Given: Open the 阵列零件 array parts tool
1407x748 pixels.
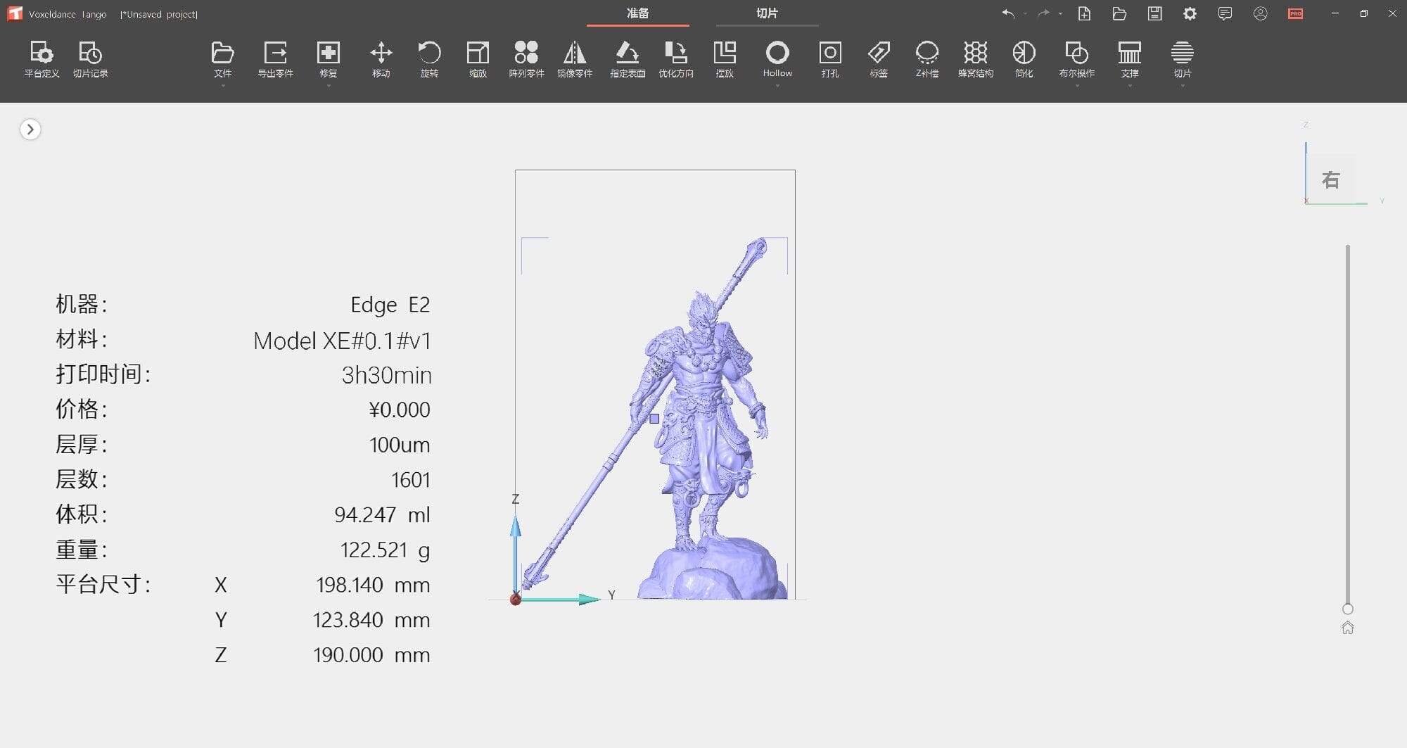Looking at the screenshot, I should click(526, 59).
